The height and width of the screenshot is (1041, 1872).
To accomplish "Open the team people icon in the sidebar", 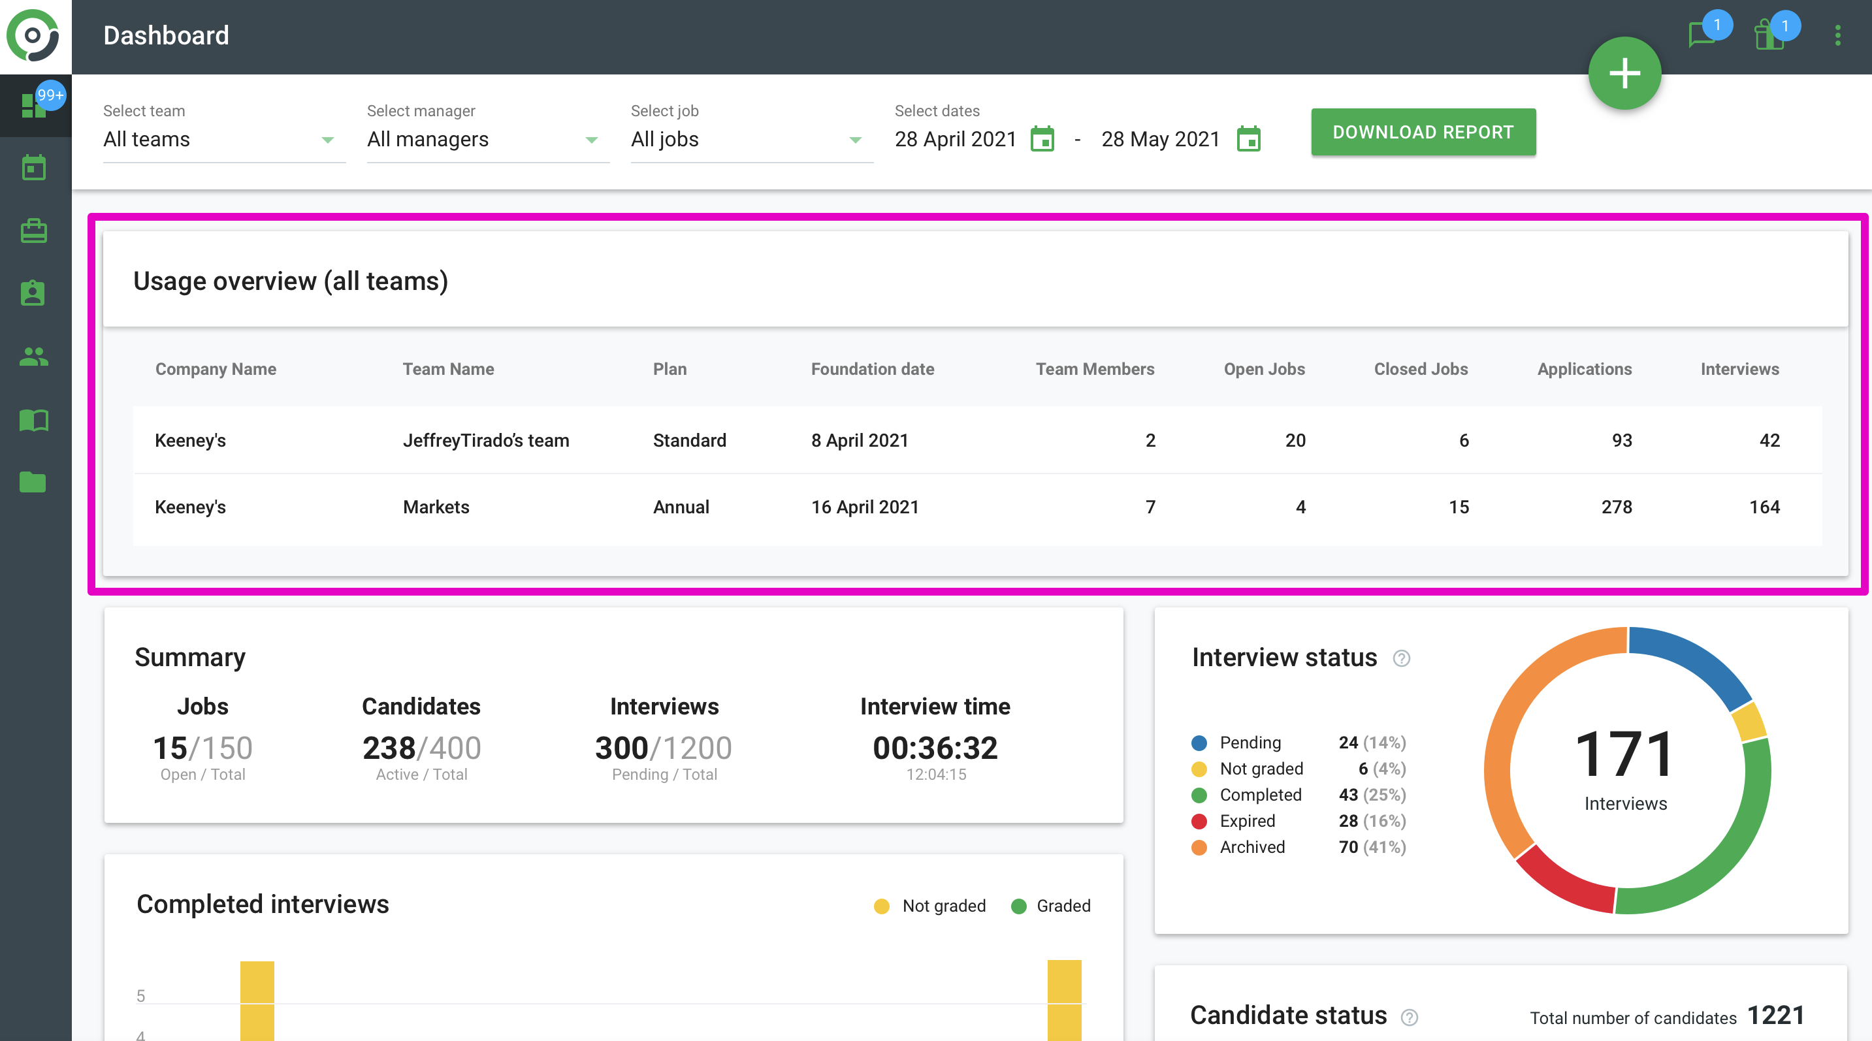I will coord(33,357).
